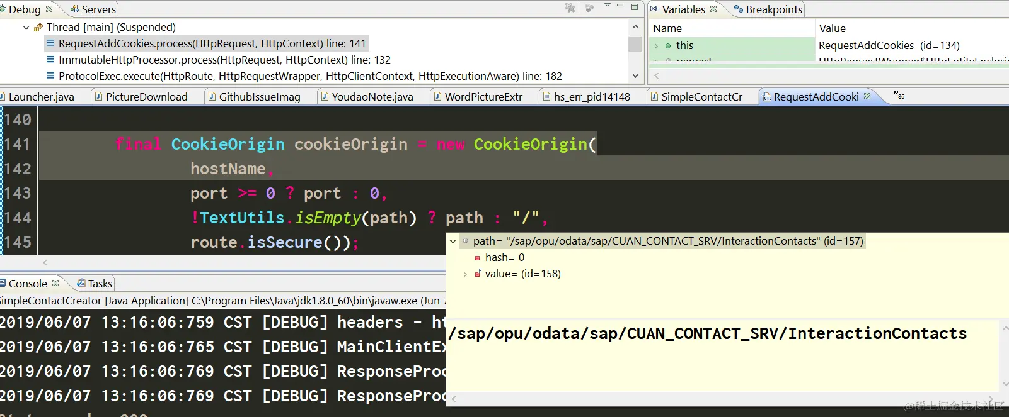
Task: Click Debug view scrollbar up arrow
Action: [635, 28]
